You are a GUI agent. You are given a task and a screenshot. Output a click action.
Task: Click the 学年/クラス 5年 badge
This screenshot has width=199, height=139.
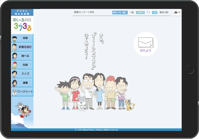(x=120, y=13)
